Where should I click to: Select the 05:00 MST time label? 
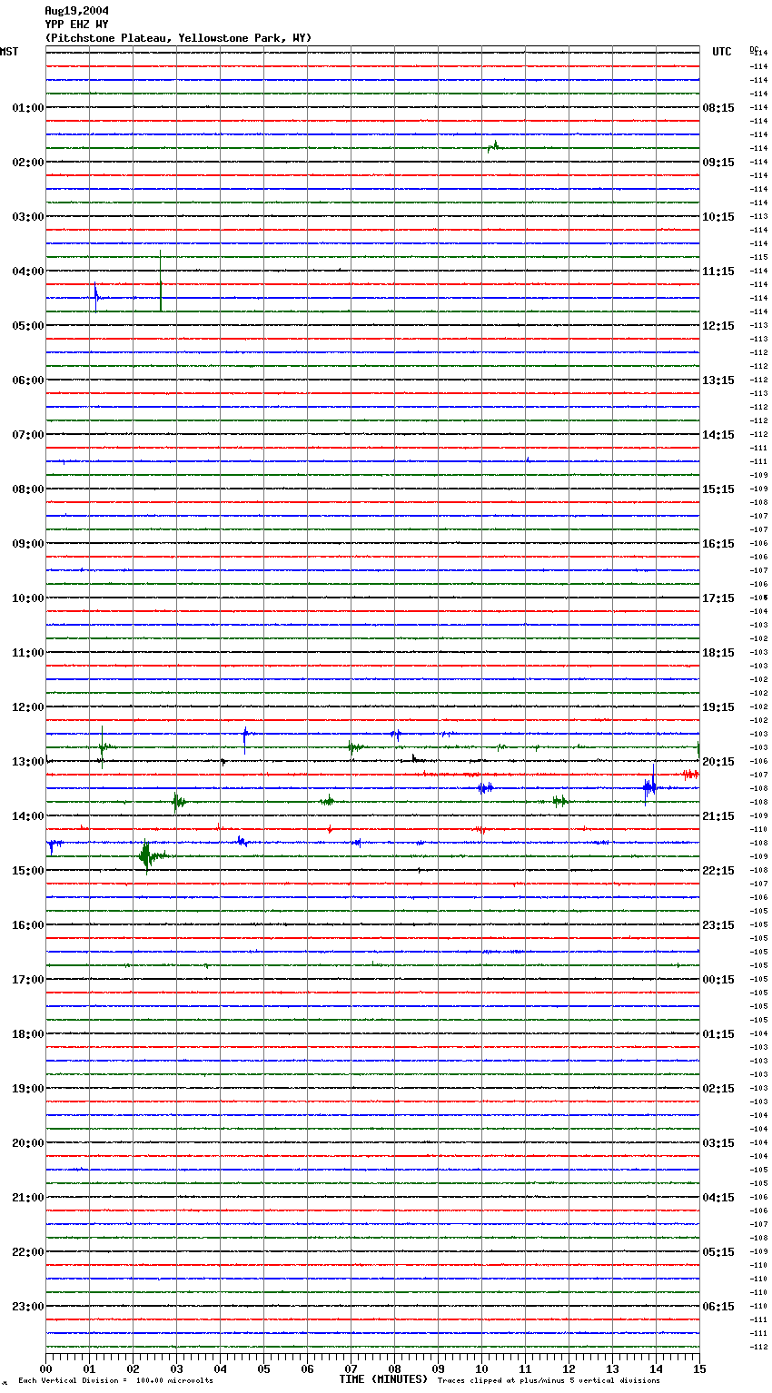click(x=27, y=326)
